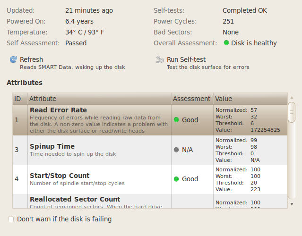Click Worst value 98 for Spinup Time
The height and width of the screenshot is (236, 302).
[254, 147]
